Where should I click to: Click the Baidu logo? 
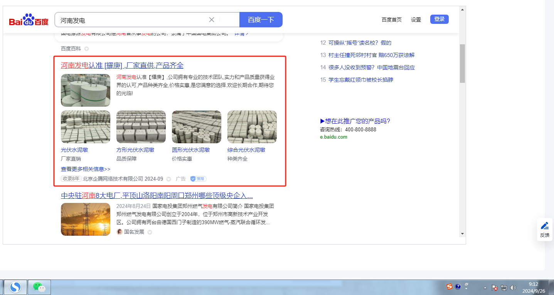29,20
